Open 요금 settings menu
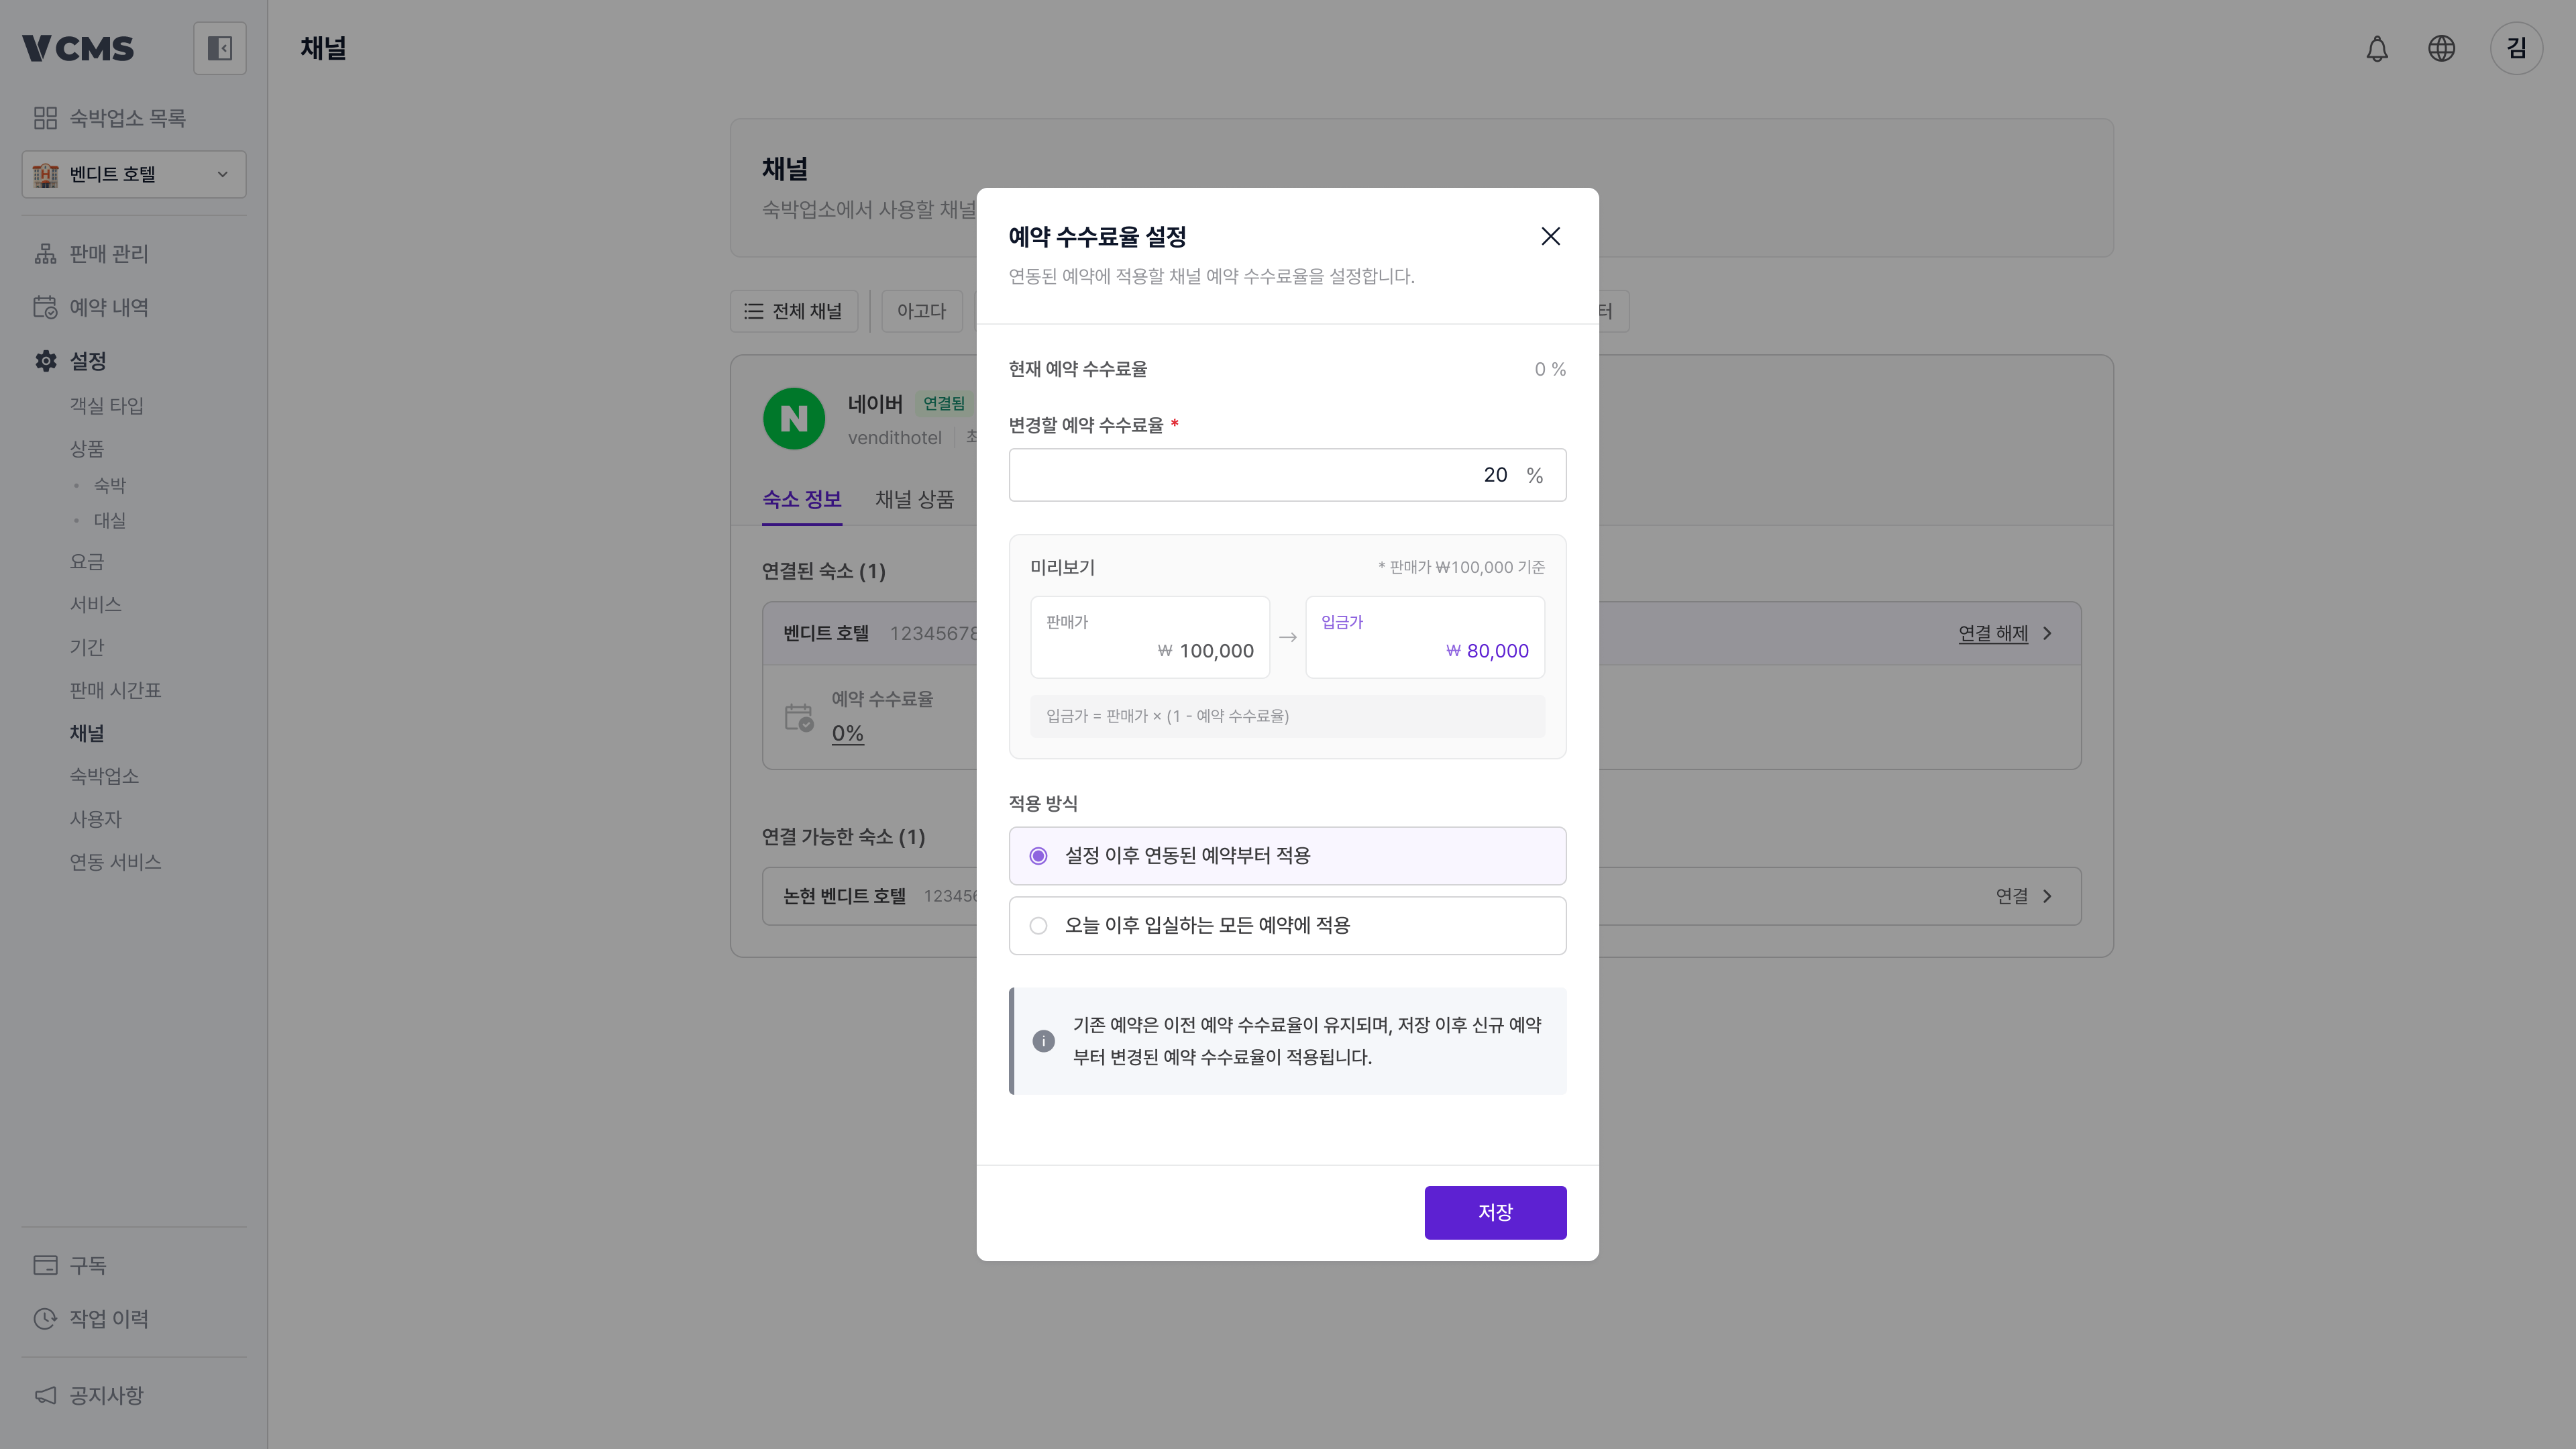 tap(87, 561)
